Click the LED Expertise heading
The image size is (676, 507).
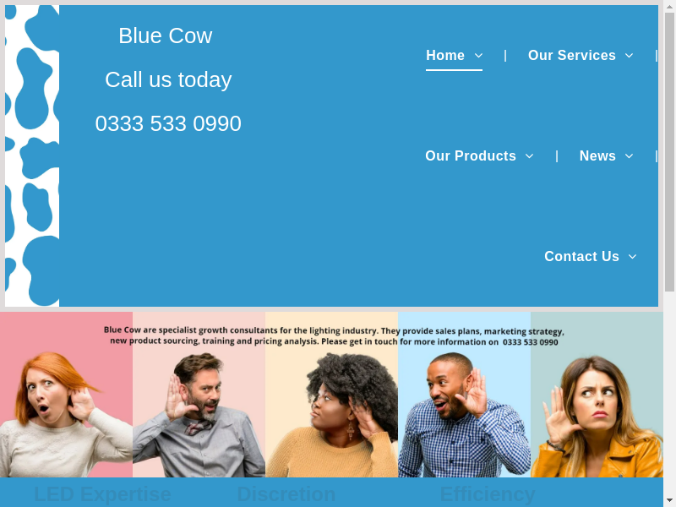click(x=102, y=494)
